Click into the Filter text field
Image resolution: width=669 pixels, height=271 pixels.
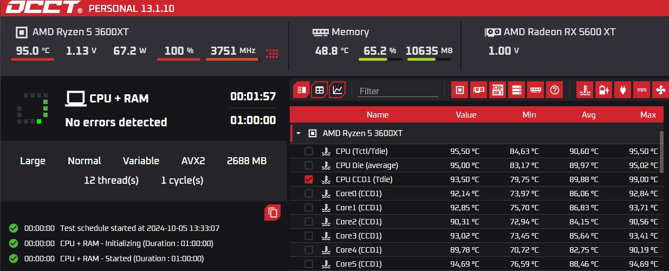pyautogui.click(x=398, y=91)
